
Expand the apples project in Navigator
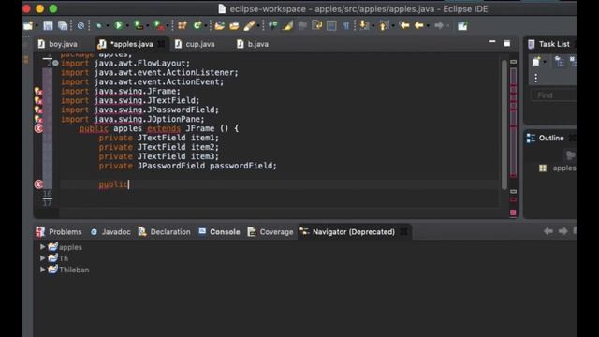point(42,247)
